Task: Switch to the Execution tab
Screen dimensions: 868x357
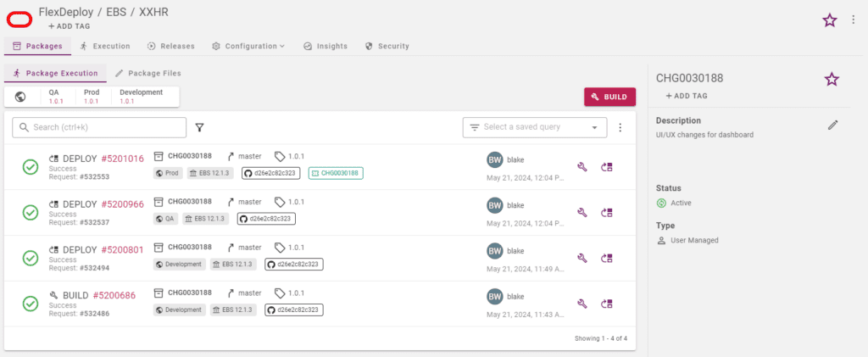Action: click(x=104, y=46)
